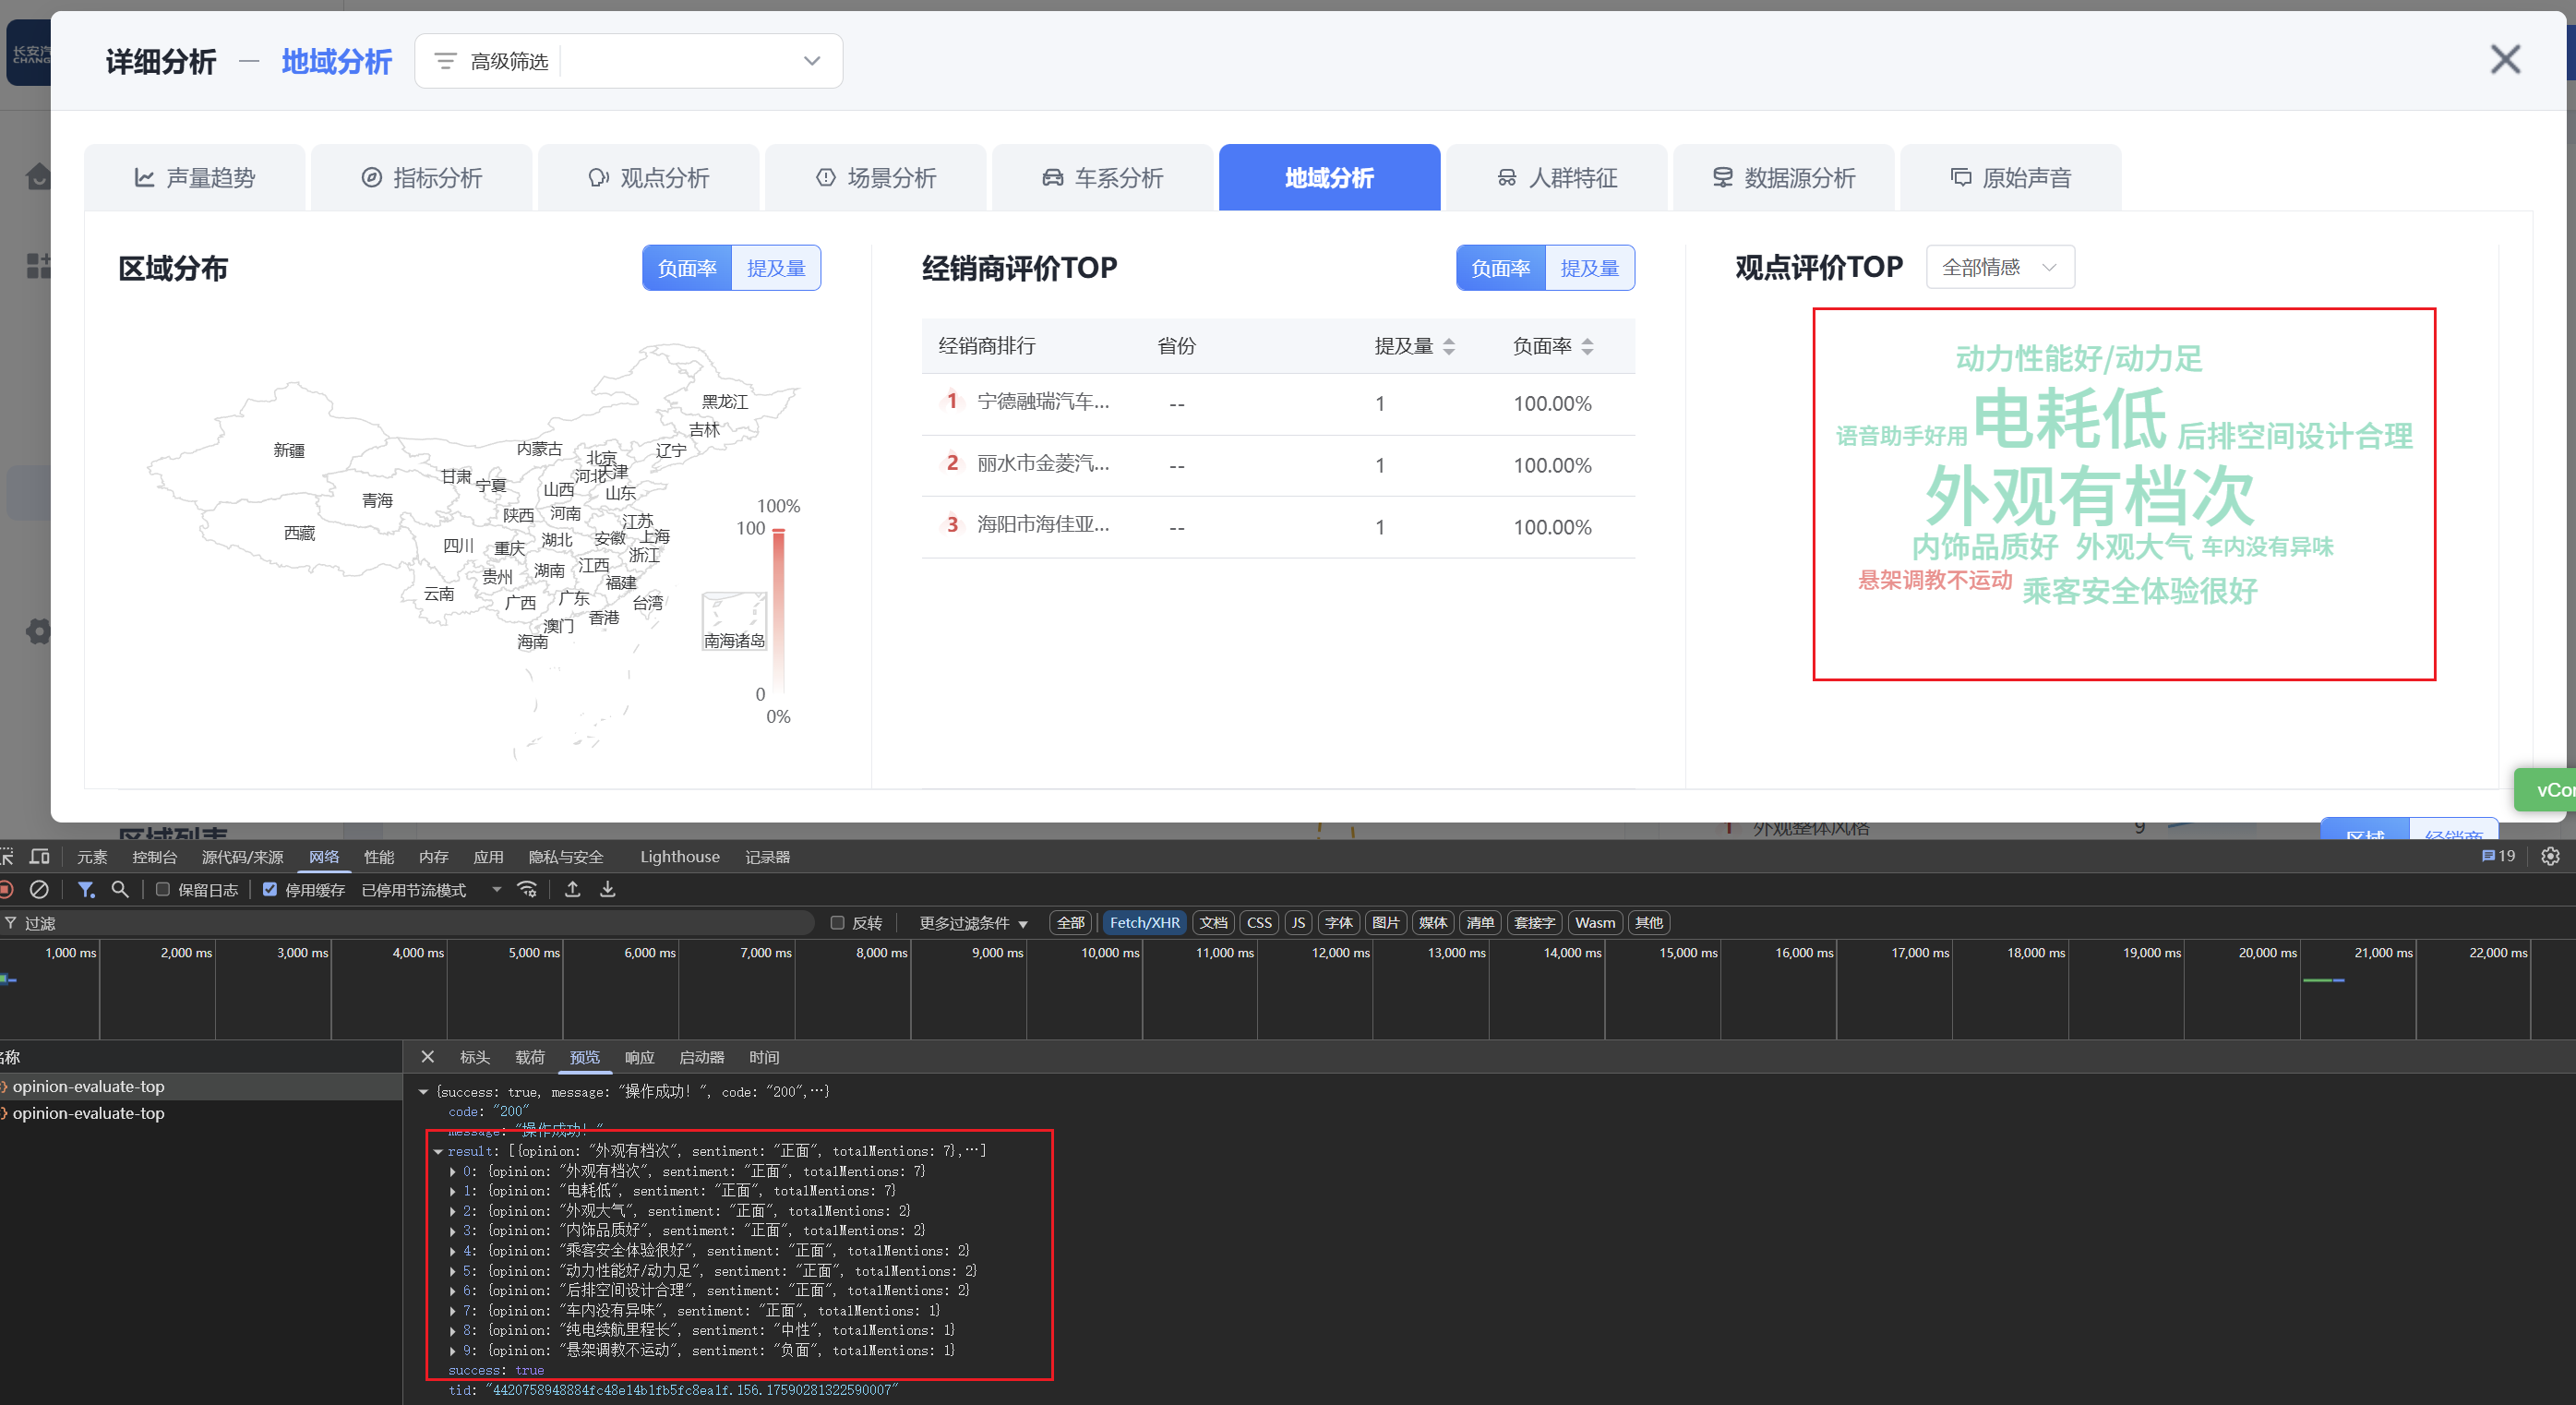Image resolution: width=2576 pixels, height=1405 pixels.
Task: Enable the 保留日志 checkbox
Action: (x=163, y=889)
